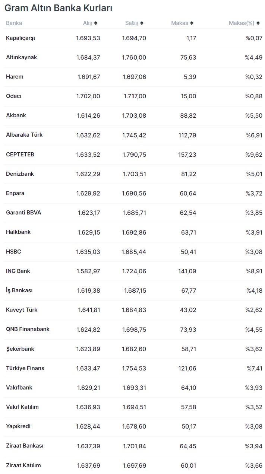
Task: Open the Harem gold rate entry
Action: tap(15, 77)
